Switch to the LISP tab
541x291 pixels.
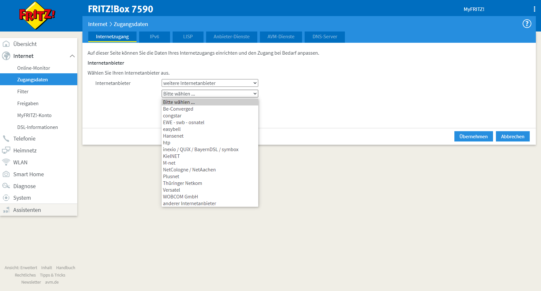point(188,37)
